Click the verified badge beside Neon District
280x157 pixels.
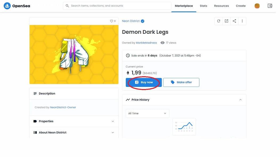coord(142,21)
